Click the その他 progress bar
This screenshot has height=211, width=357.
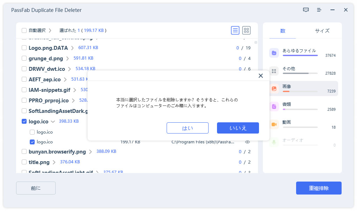coord(300,73)
